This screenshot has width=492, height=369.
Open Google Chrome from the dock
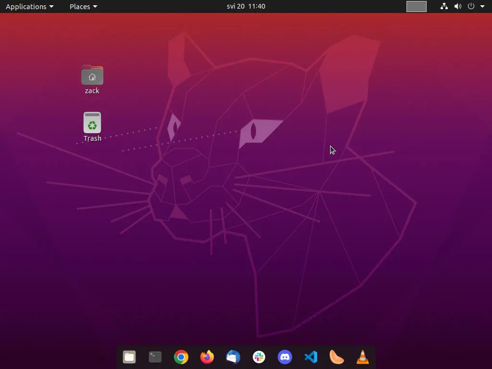[x=181, y=357]
